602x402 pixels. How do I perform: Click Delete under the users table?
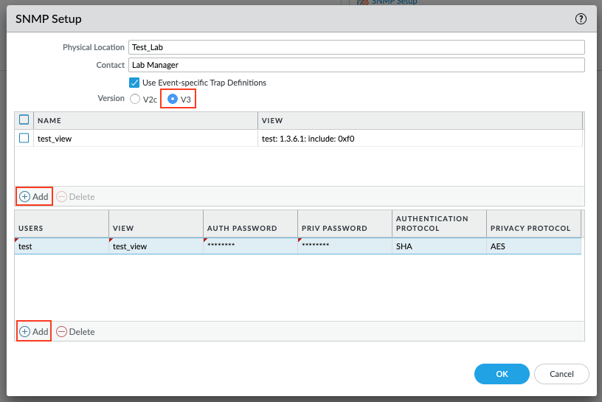click(76, 332)
